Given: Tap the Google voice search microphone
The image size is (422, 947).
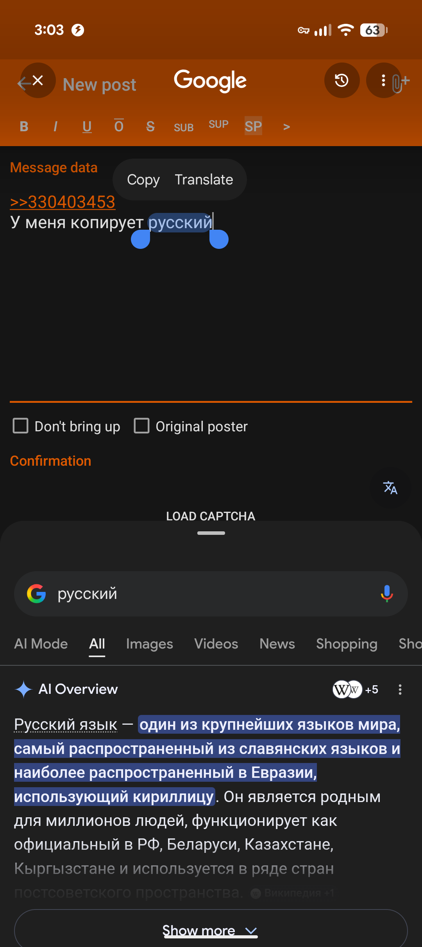Looking at the screenshot, I should pos(387,594).
